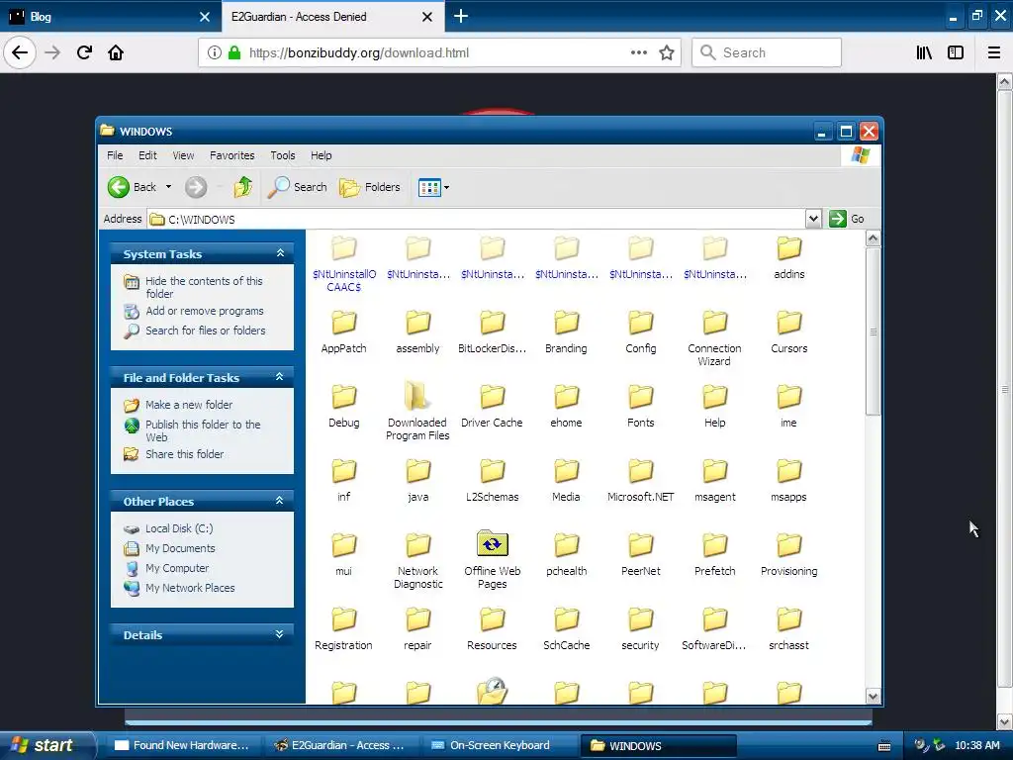Open page actions three-dot menu in URL bar

[638, 53]
